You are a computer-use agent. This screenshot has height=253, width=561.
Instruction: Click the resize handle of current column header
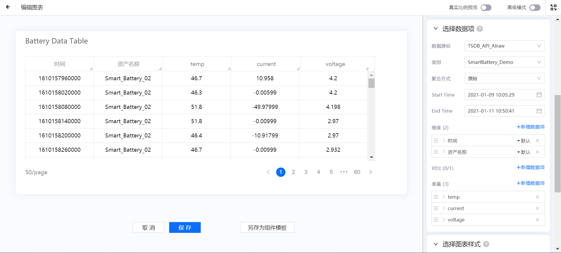coord(298,69)
